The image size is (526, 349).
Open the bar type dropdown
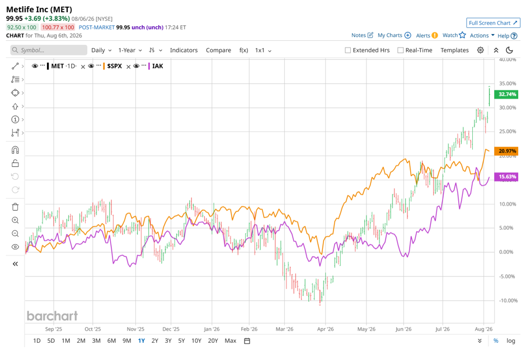pyautogui.click(x=156, y=50)
